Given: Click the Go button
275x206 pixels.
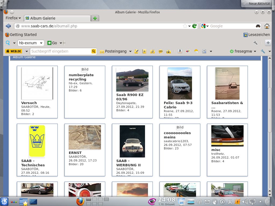Looking at the screenshot, I should pyautogui.click(x=52, y=43).
